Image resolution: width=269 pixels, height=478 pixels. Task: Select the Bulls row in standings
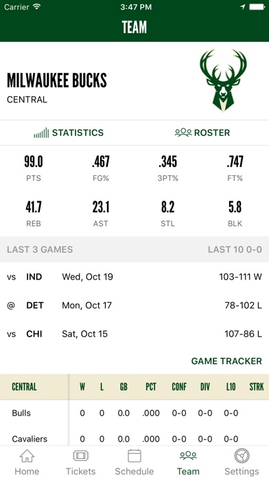coord(134,413)
